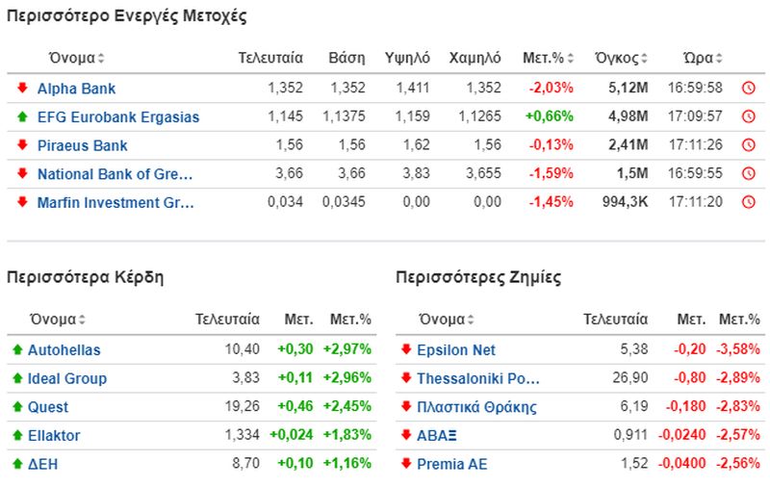Sort active stocks by Ώρα column
770x487 pixels.
703,58
